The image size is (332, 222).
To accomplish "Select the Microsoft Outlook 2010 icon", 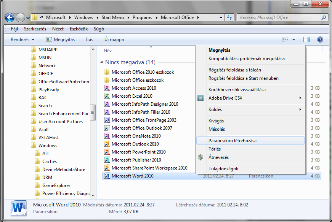I will point(107,144).
